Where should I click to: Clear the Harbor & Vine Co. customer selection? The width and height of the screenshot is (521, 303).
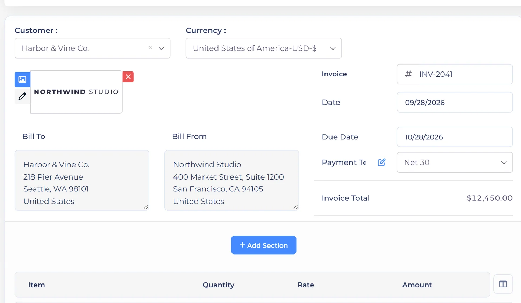(x=150, y=47)
